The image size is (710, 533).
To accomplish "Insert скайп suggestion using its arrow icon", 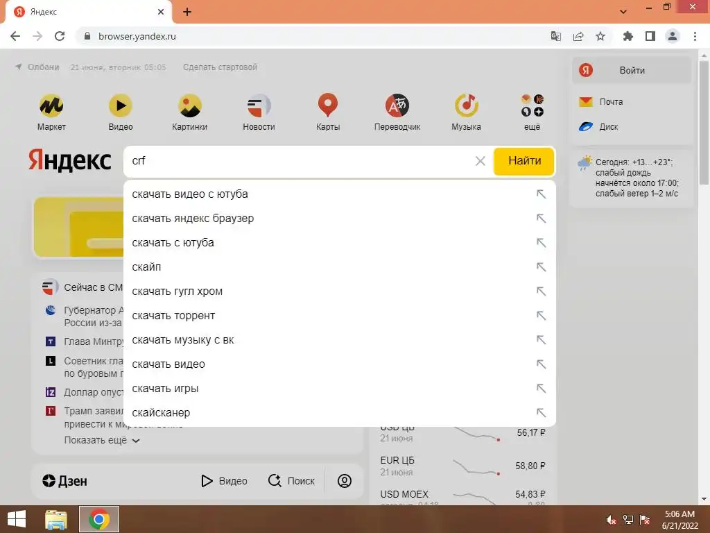I will [x=541, y=267].
